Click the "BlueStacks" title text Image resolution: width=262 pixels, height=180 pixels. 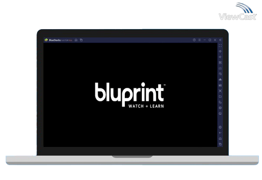55,40
